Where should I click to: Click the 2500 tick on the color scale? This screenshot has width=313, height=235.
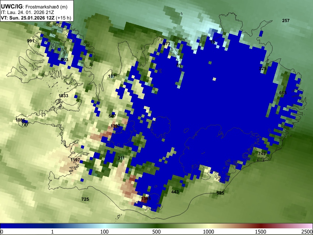tap(307, 232)
